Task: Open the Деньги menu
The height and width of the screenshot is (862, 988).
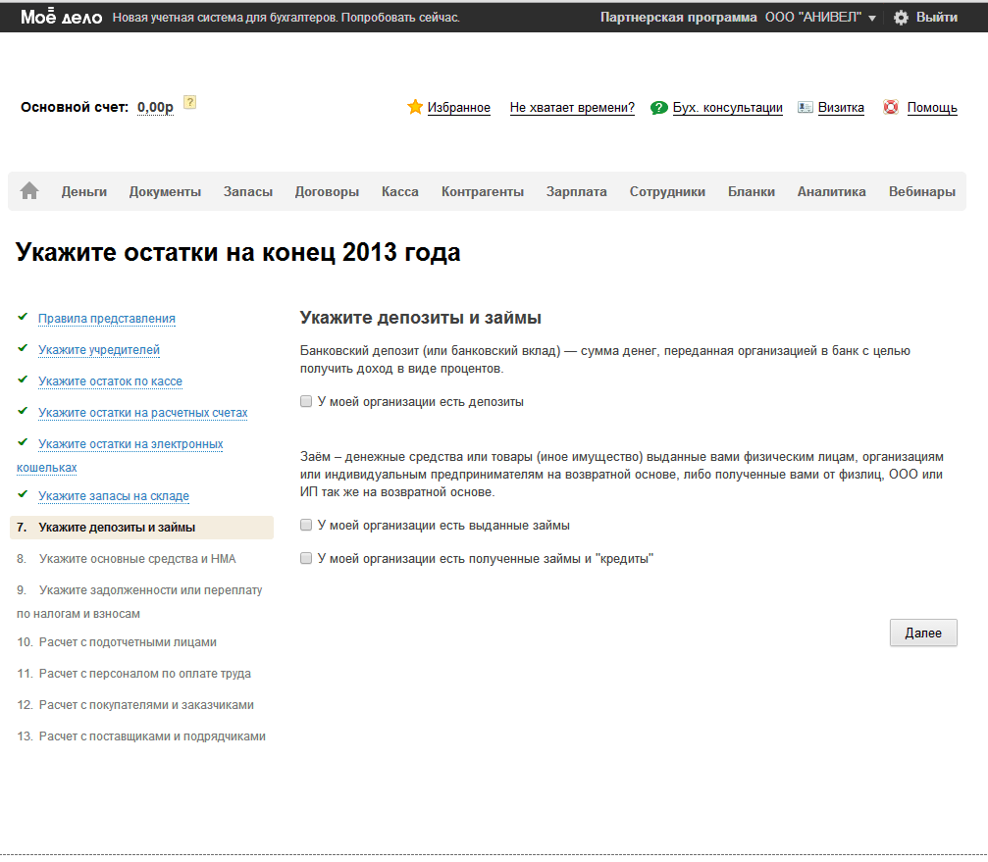Action: click(83, 191)
